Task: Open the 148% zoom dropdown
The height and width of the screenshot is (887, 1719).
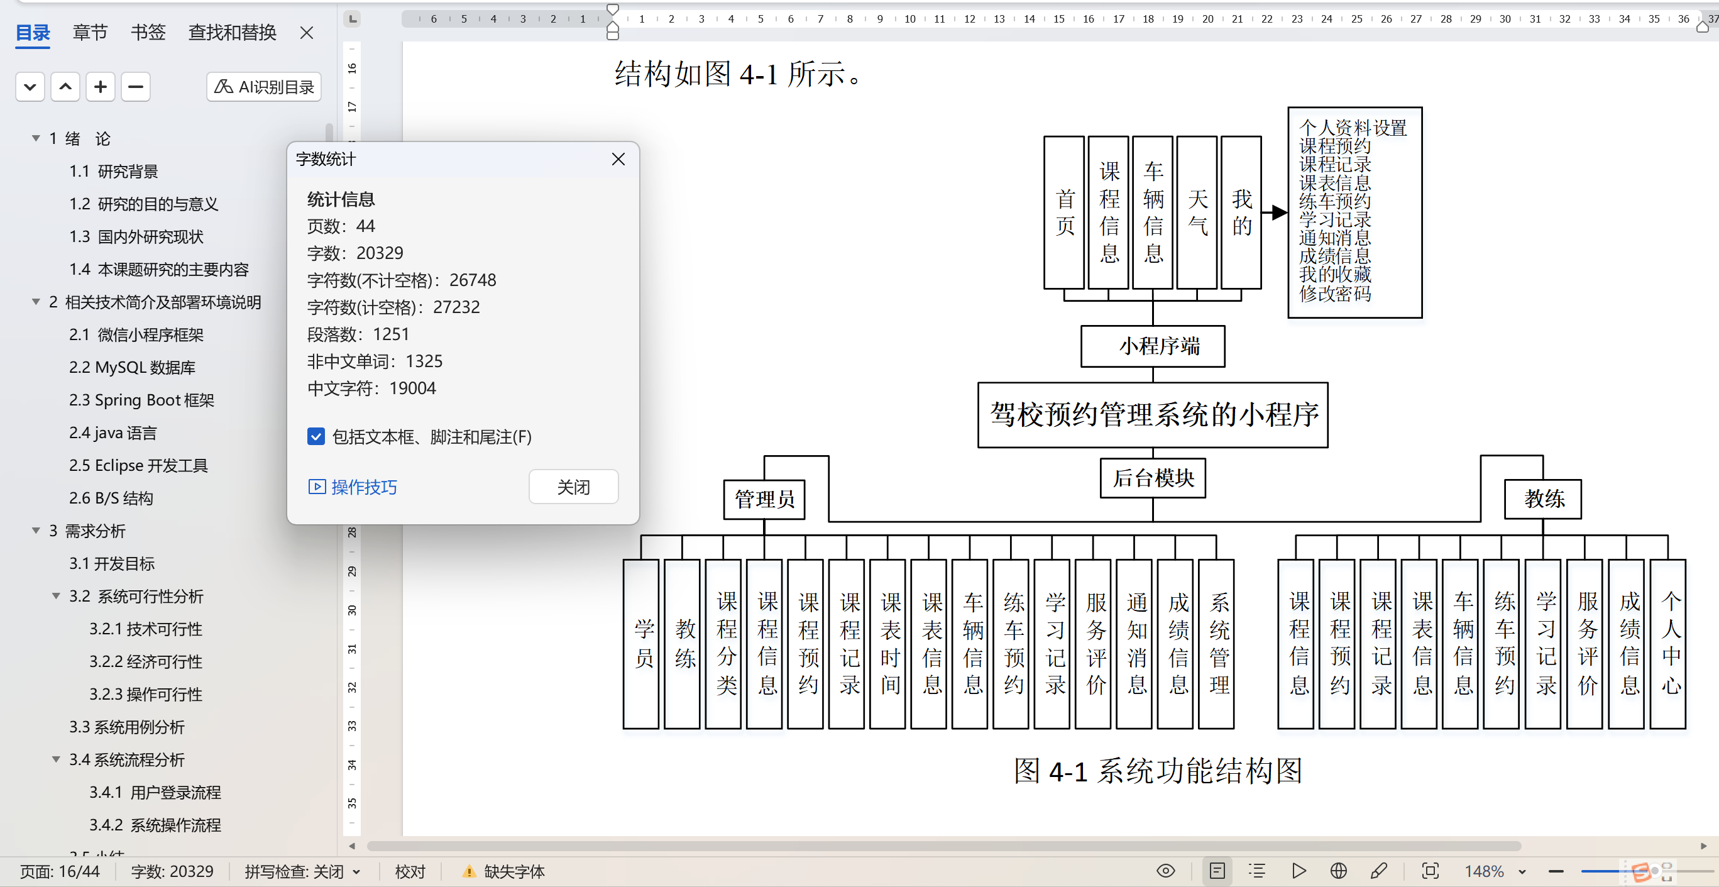Action: pyautogui.click(x=1522, y=871)
